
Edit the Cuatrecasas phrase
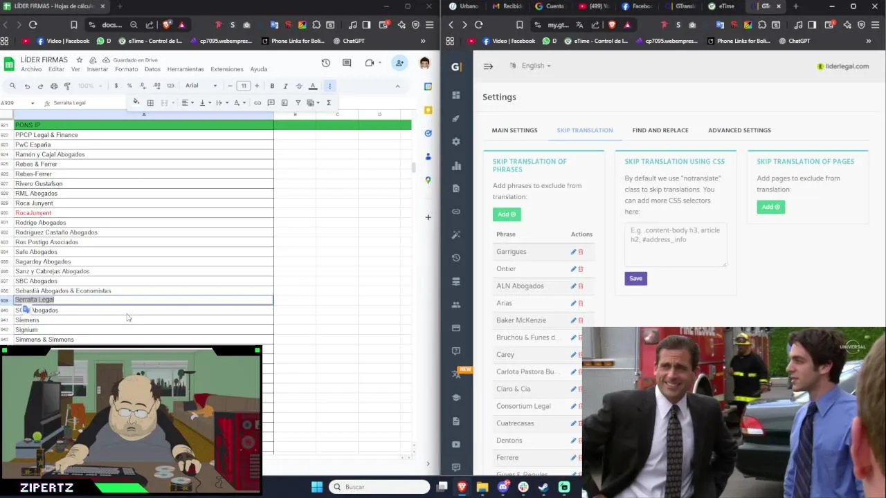tap(573, 423)
